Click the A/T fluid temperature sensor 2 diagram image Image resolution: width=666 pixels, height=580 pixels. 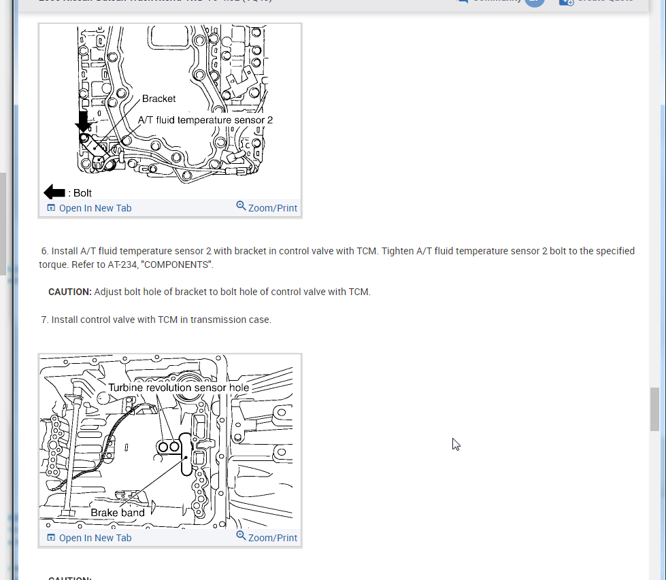(x=170, y=112)
